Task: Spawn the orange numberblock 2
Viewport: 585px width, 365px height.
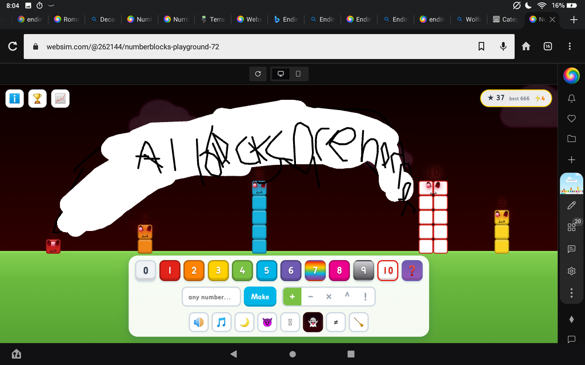Action: tap(194, 271)
